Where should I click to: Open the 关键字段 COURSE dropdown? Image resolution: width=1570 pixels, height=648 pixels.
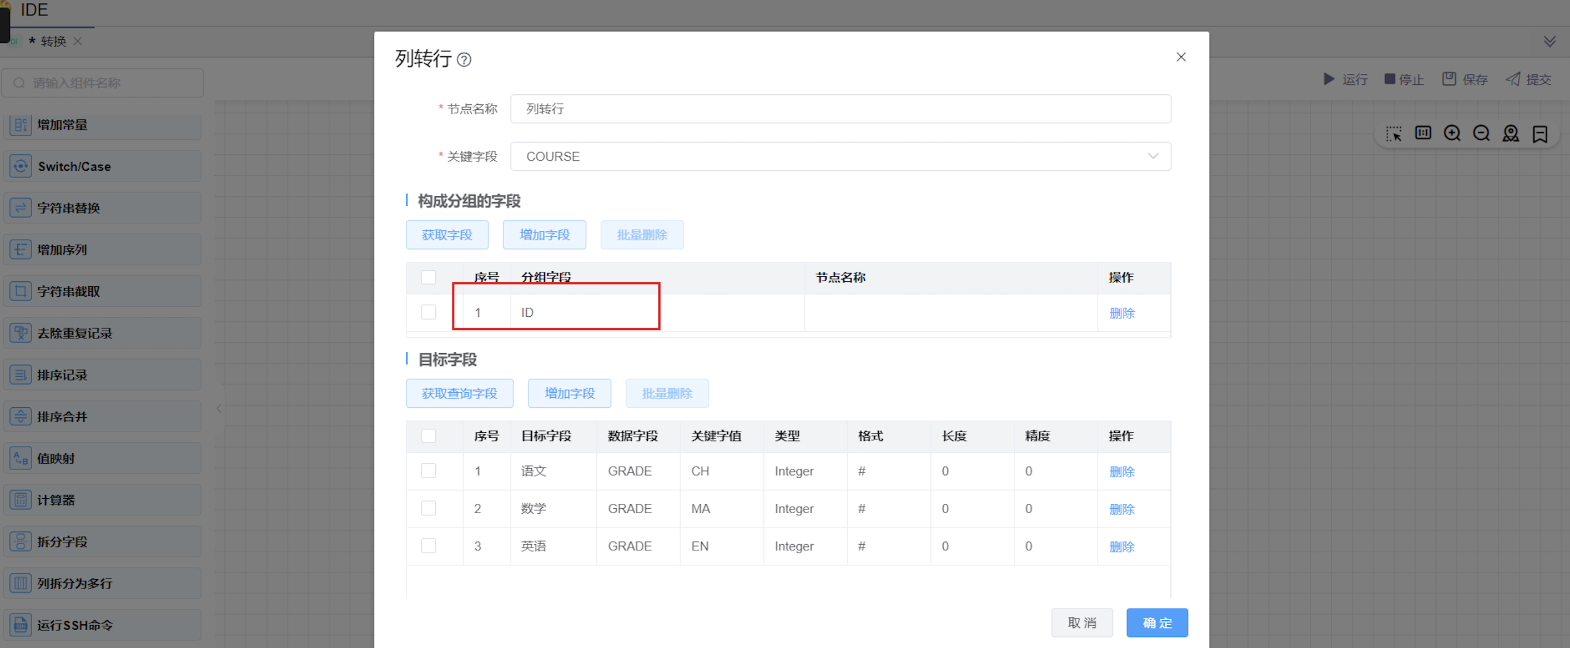840,156
